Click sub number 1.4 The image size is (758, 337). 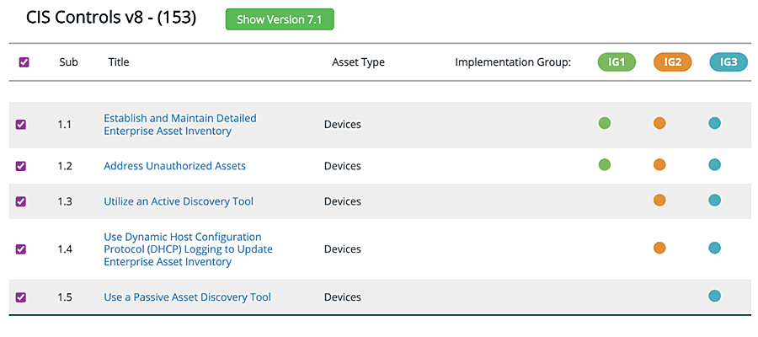tap(64, 249)
